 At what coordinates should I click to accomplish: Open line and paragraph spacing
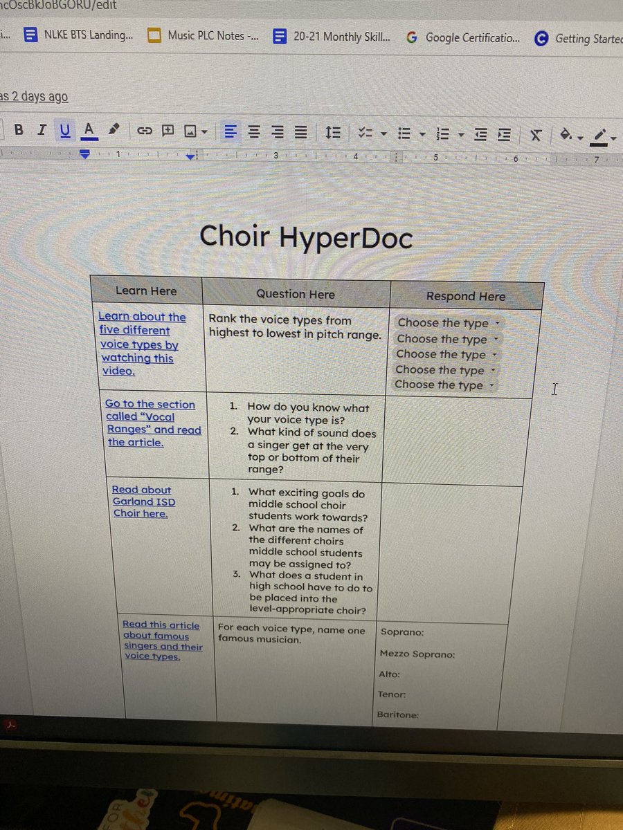coord(333,131)
